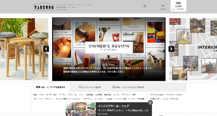Show previous slide with left arrow

click(46, 49)
